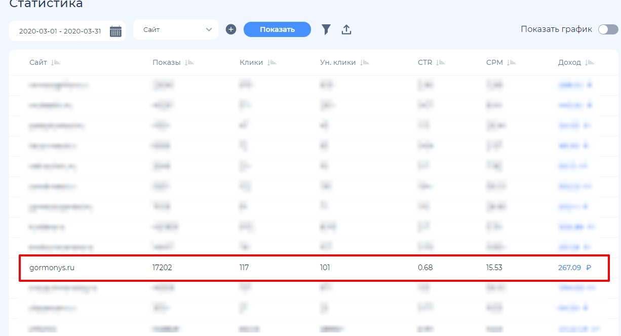This screenshot has height=336, width=621.
Task: Click the 17202 impressions cell
Action: [162, 268]
